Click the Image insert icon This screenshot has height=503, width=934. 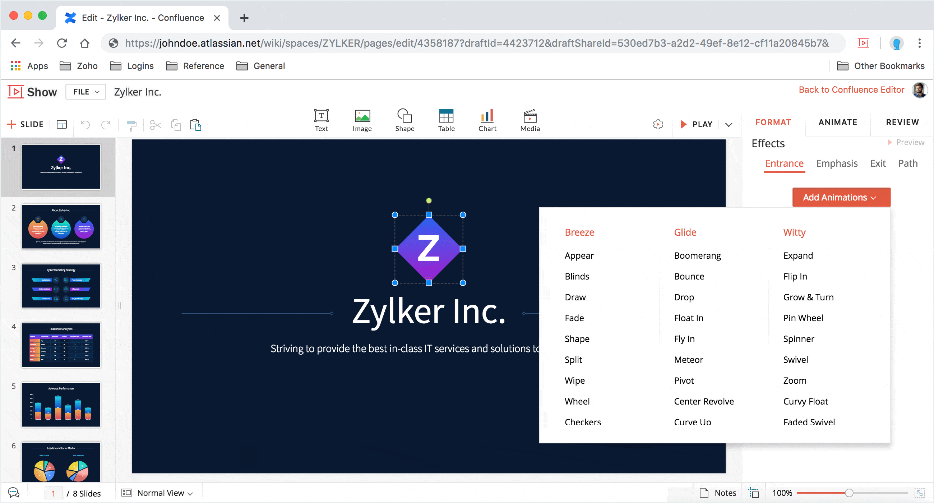click(x=362, y=120)
